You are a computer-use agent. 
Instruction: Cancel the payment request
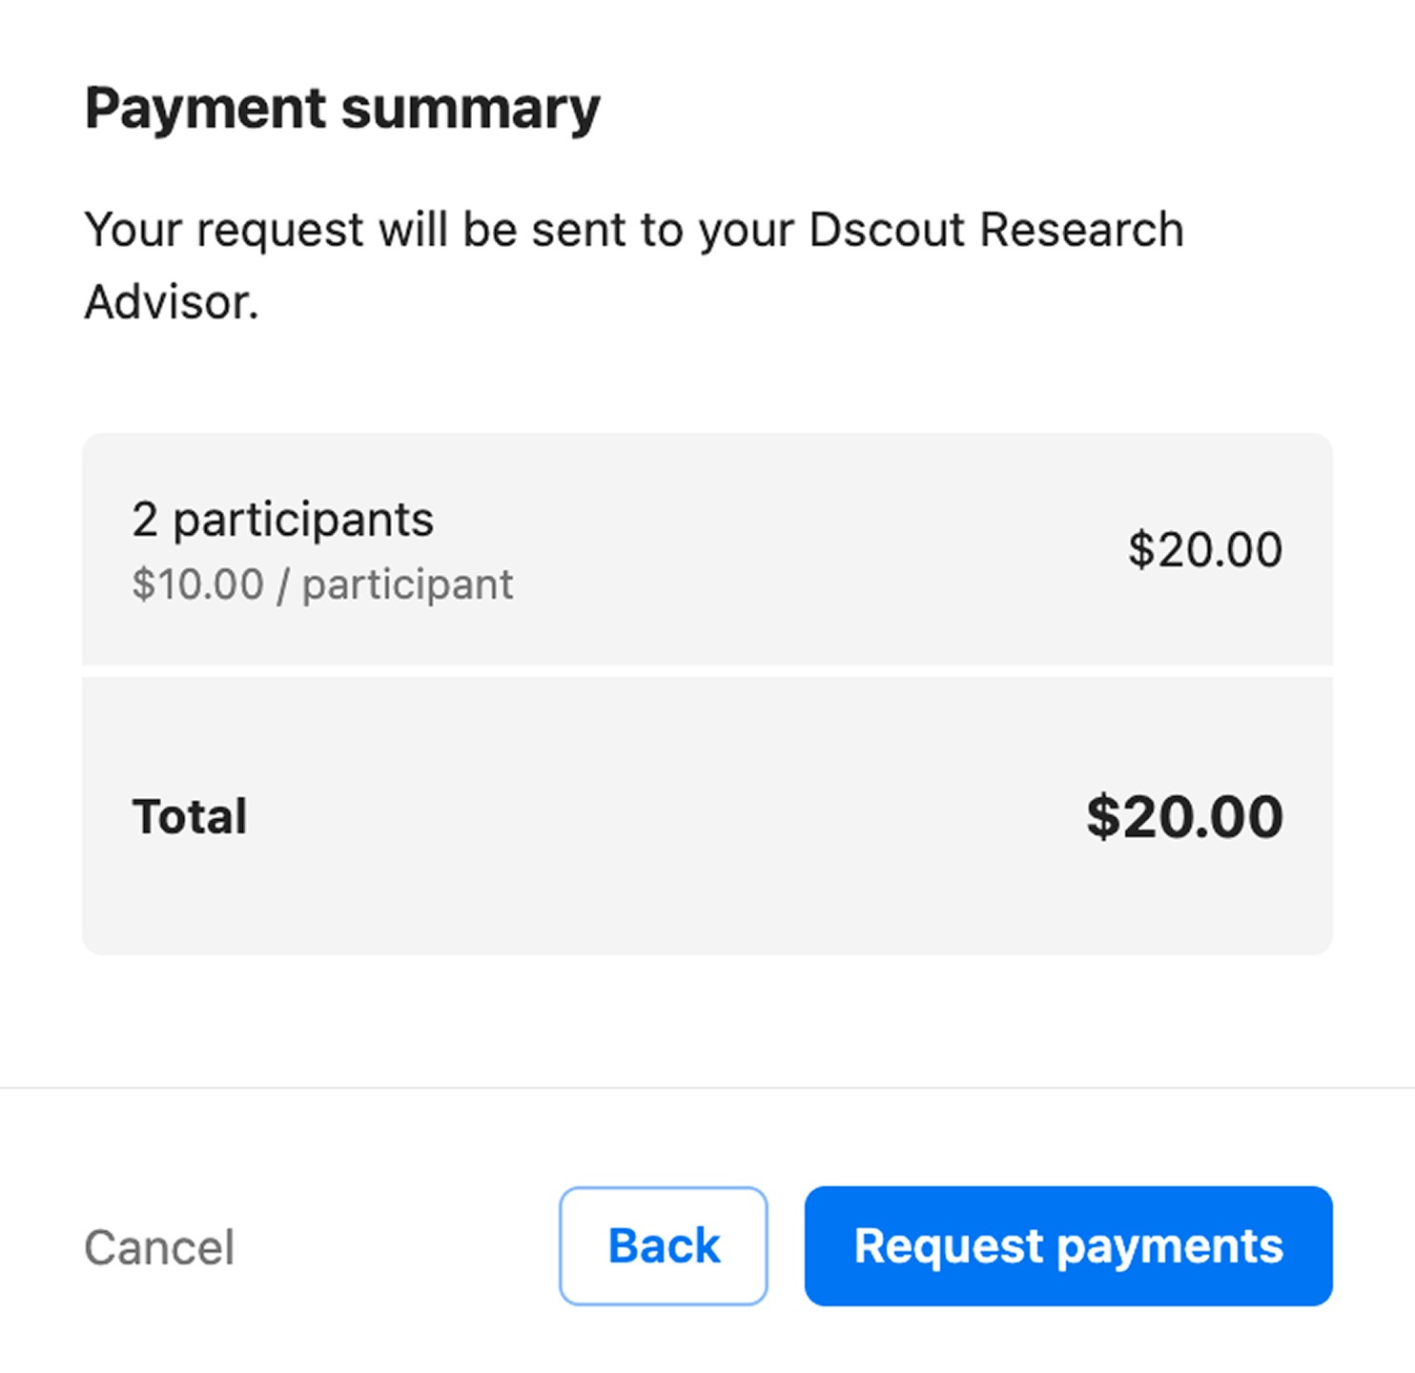click(x=159, y=1247)
